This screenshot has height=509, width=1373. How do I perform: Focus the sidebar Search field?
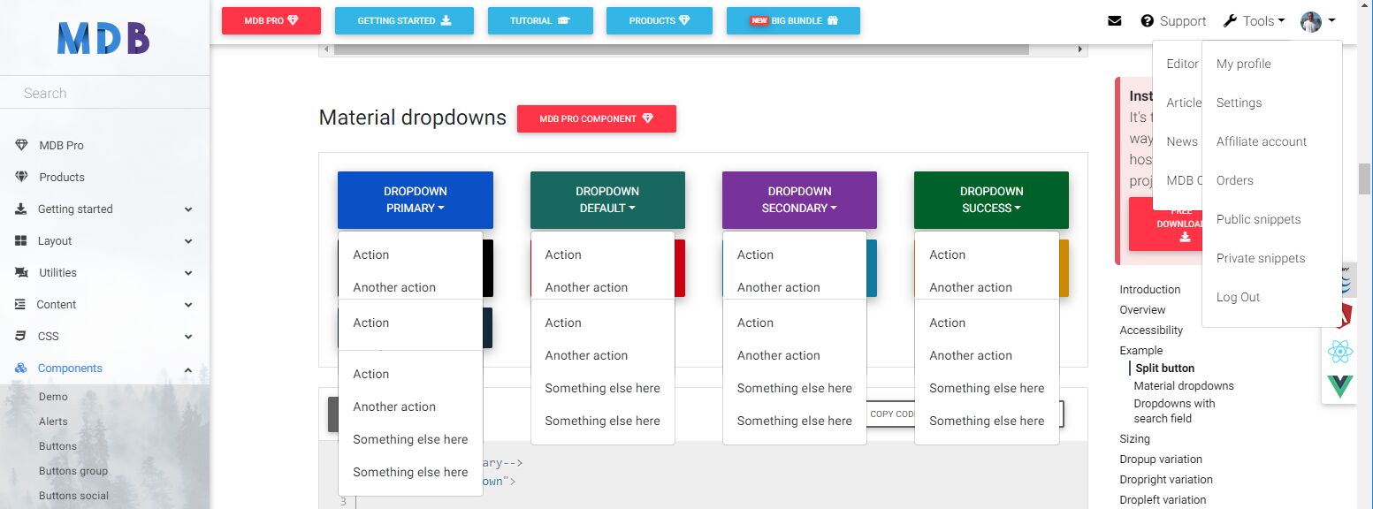pos(104,93)
